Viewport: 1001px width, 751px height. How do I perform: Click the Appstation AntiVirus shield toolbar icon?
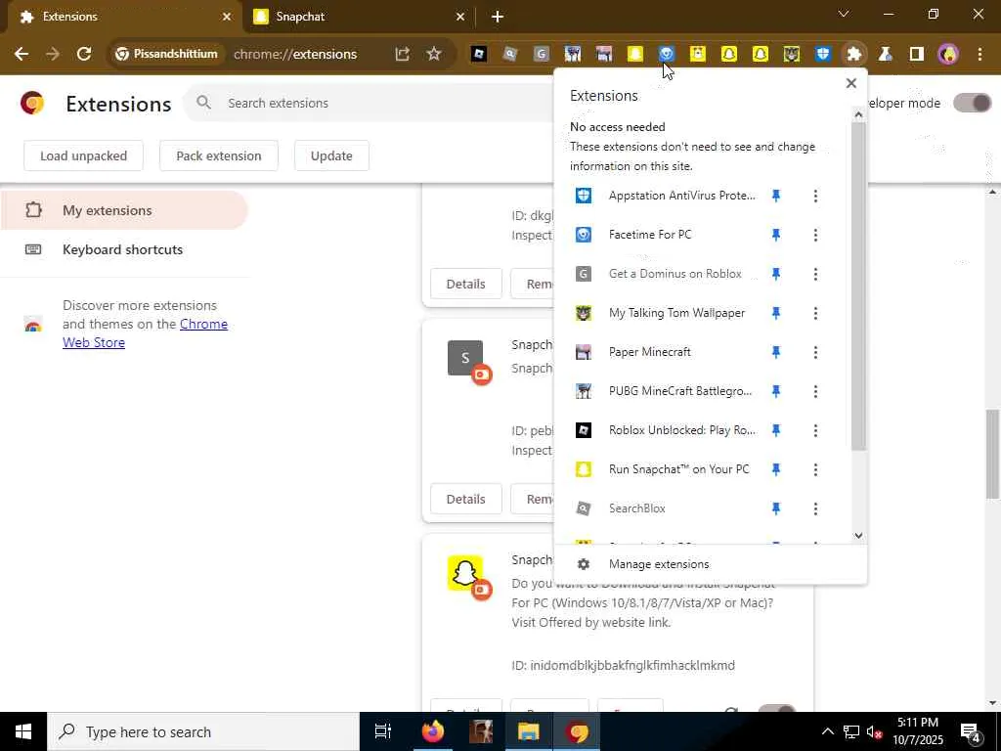[823, 55]
